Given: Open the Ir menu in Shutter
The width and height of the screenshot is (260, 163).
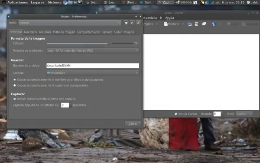Looking at the screenshot, I should 161,18.
